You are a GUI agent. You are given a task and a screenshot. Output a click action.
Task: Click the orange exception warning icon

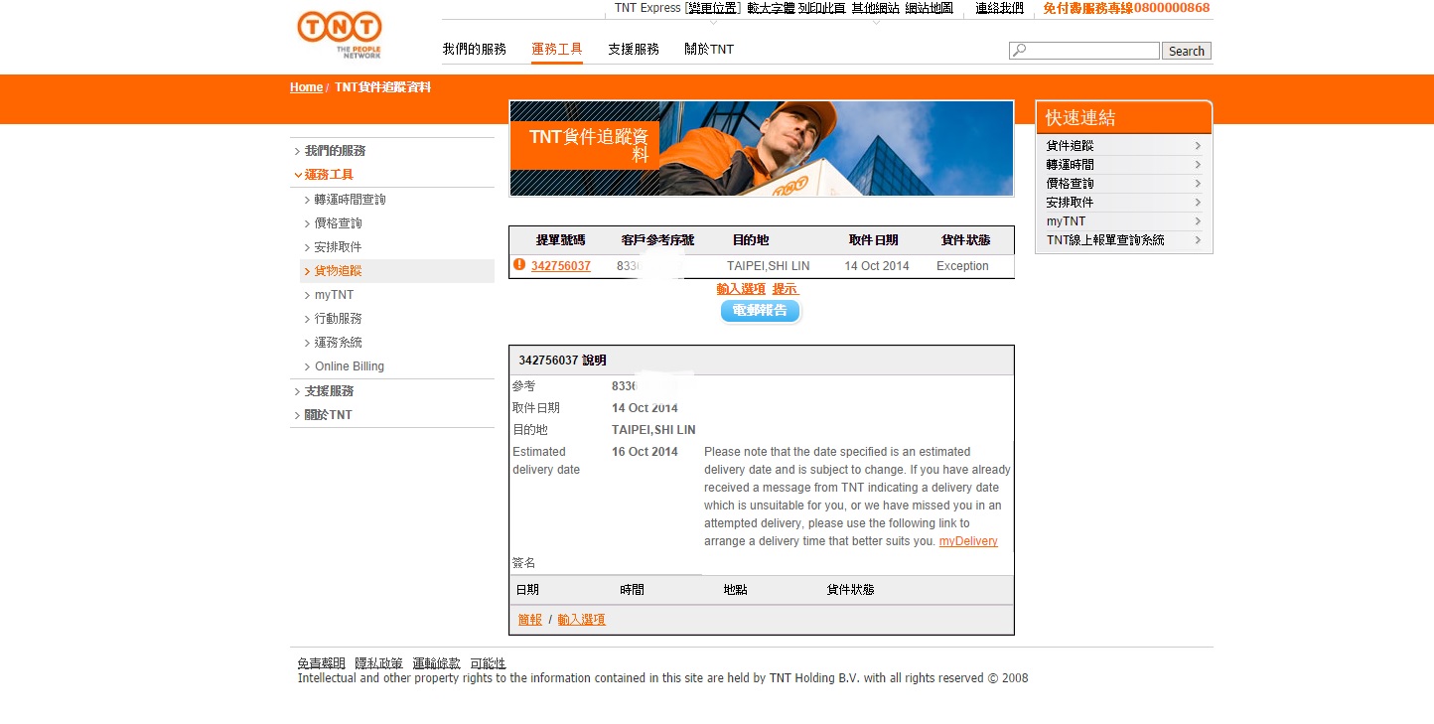tap(519, 264)
